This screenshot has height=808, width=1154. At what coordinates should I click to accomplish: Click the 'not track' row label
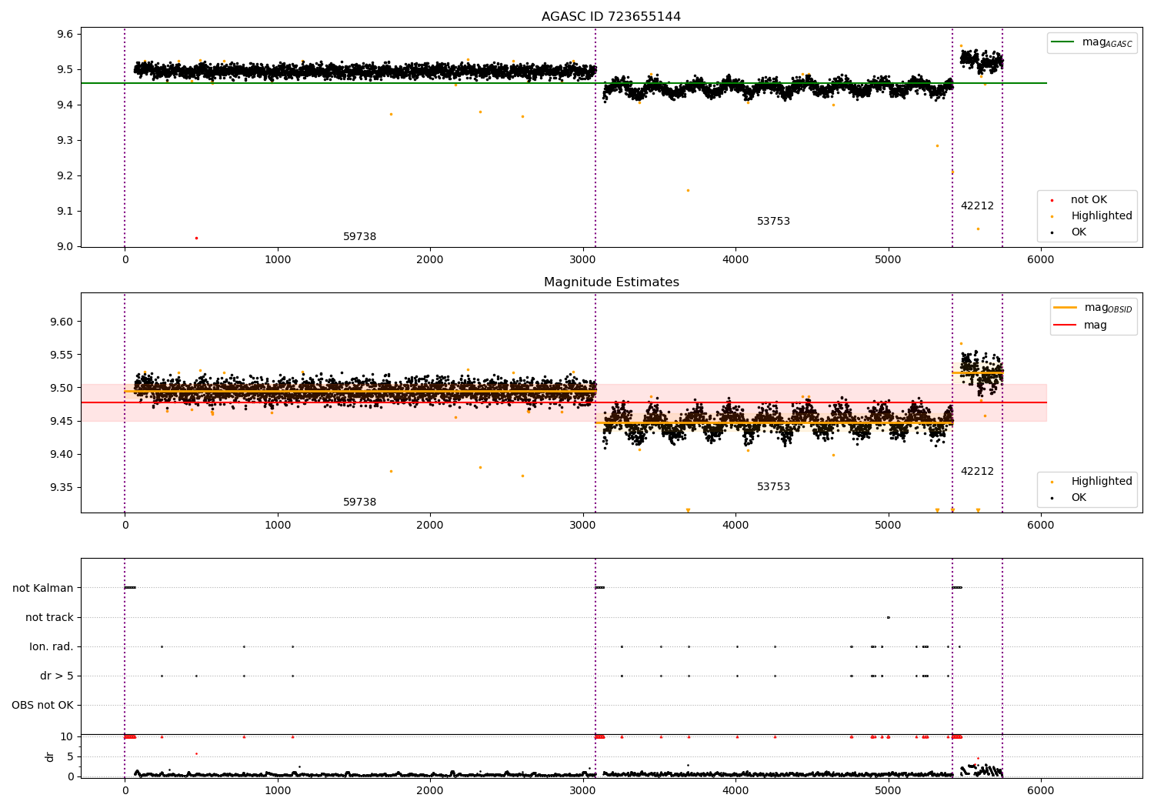(x=49, y=617)
